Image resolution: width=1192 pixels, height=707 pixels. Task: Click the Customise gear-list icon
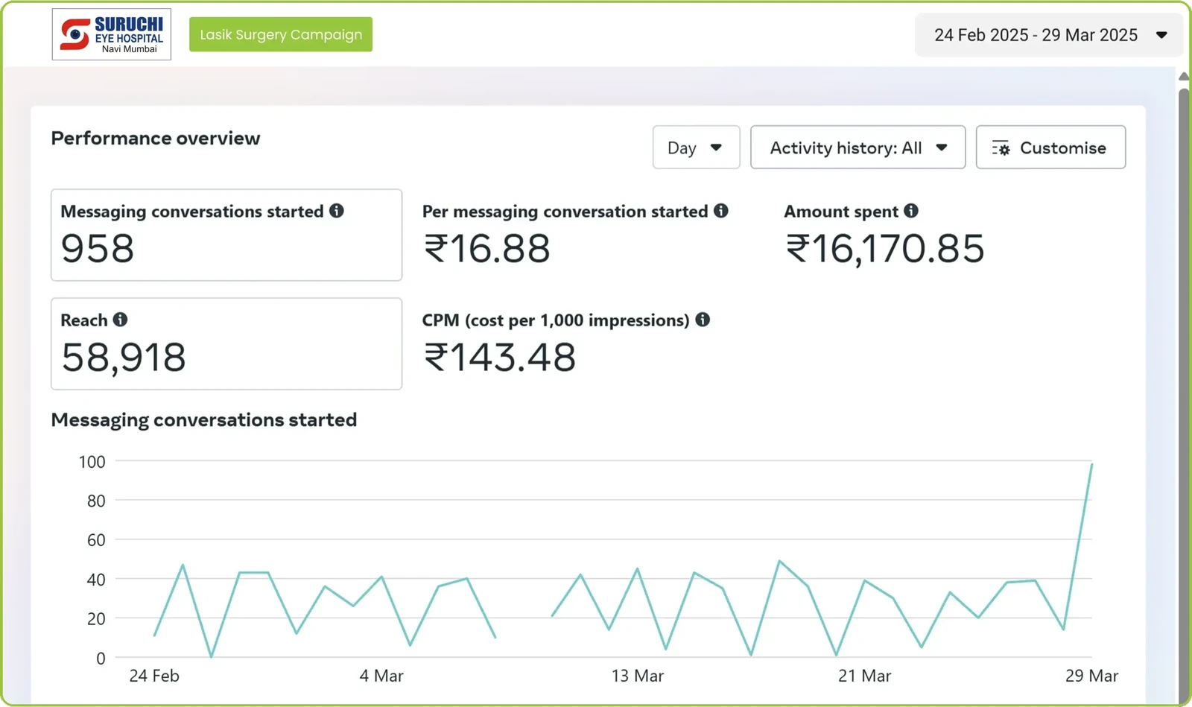point(1001,148)
